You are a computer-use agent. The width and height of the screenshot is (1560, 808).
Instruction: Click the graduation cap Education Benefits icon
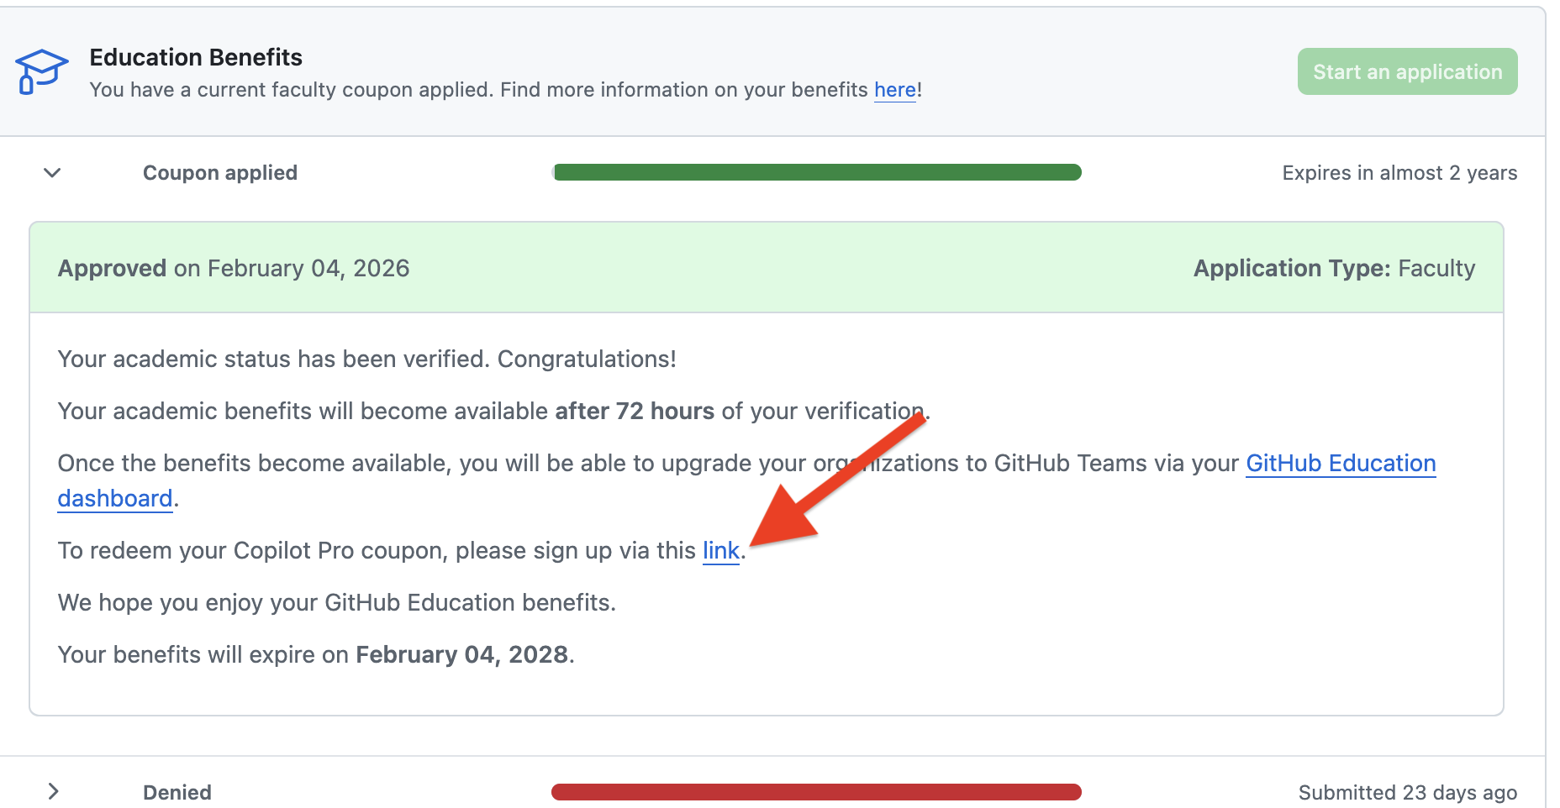(40, 72)
